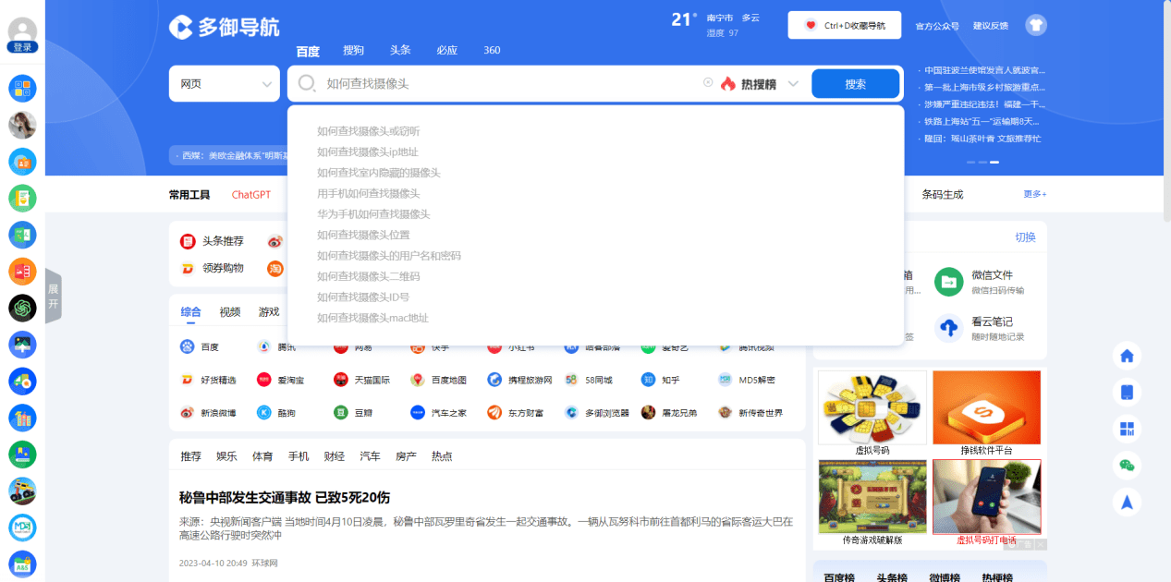Select the 娱乐 news tab
The height and width of the screenshot is (582, 1171).
click(226, 456)
